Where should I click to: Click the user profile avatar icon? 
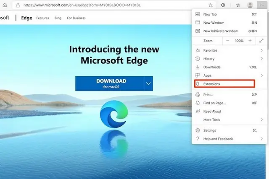(x=250, y=5)
